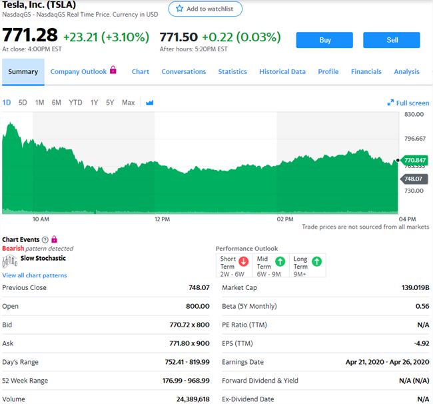
Task: Click the Sell button
Action: pos(392,40)
